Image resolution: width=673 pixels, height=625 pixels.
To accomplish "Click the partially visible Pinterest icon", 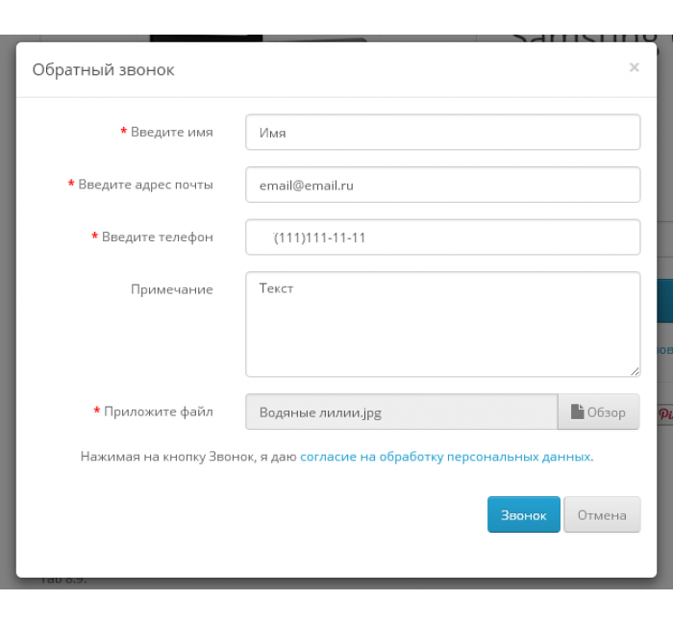I will [x=665, y=413].
